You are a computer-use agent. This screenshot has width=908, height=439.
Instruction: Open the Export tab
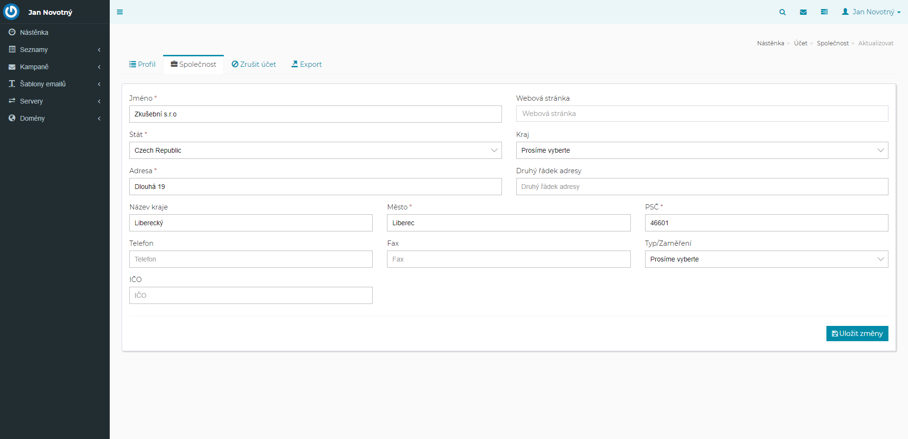tap(306, 64)
